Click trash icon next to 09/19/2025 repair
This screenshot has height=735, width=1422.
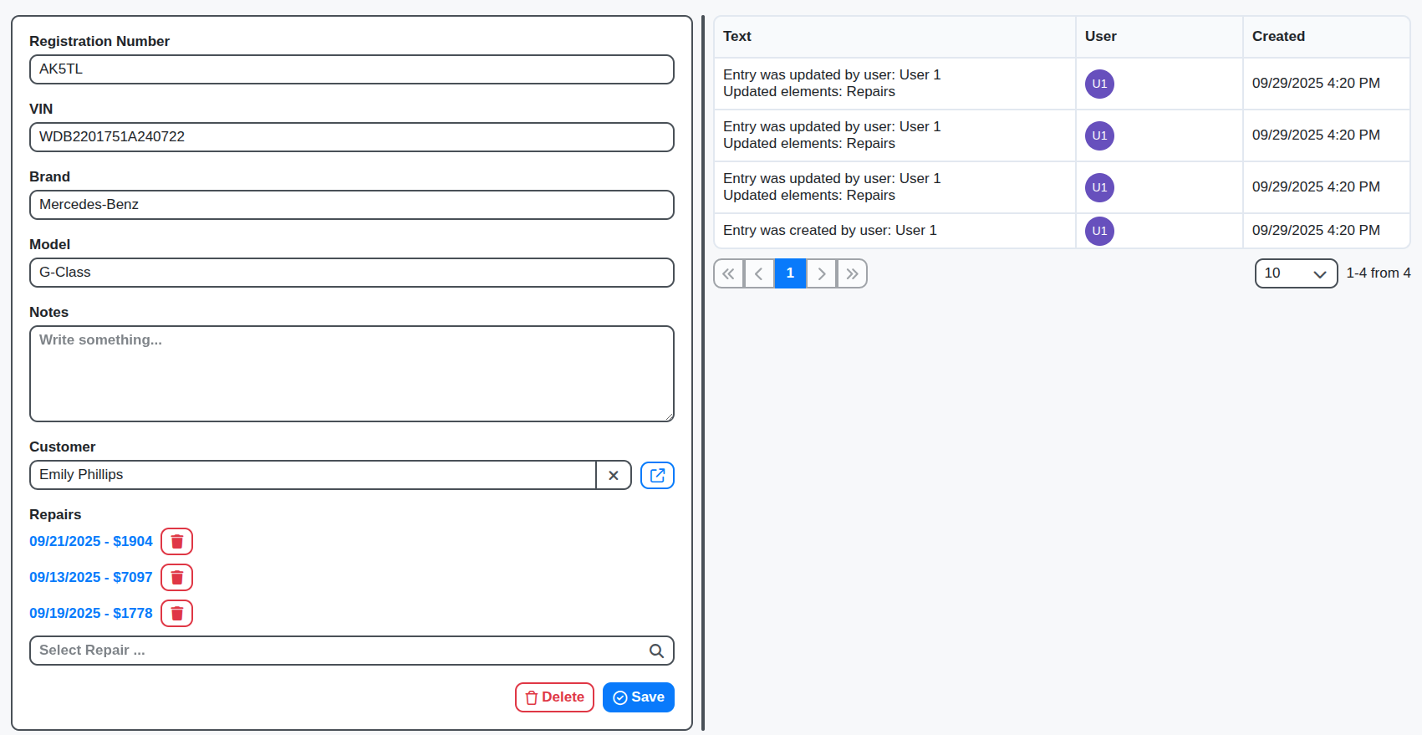(x=176, y=614)
